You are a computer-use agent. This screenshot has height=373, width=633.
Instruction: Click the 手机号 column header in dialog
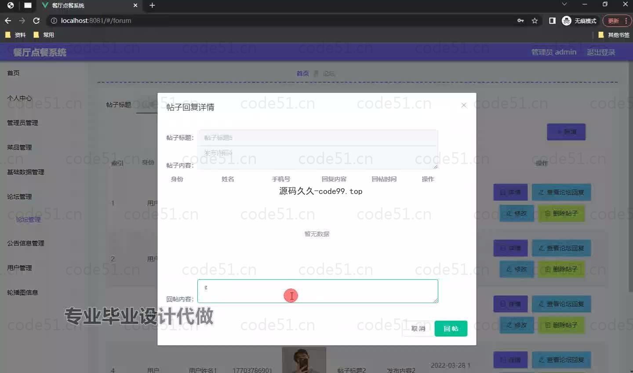pos(281,179)
